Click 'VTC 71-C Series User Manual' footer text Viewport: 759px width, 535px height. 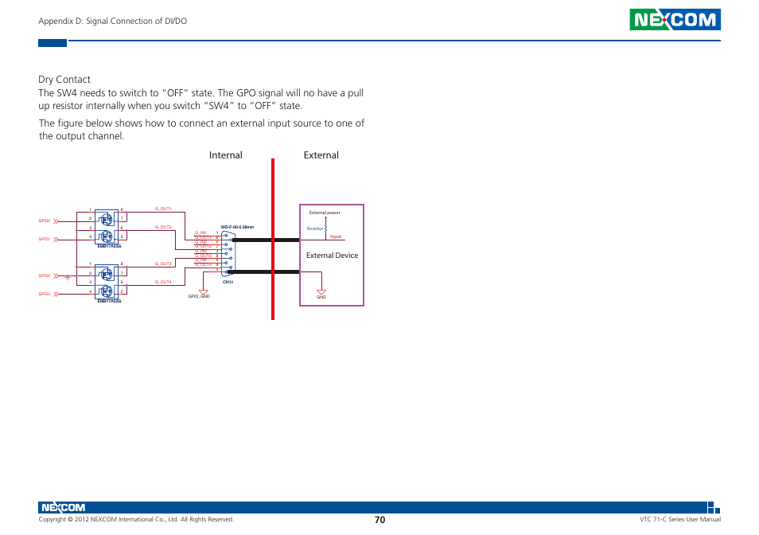(x=680, y=520)
